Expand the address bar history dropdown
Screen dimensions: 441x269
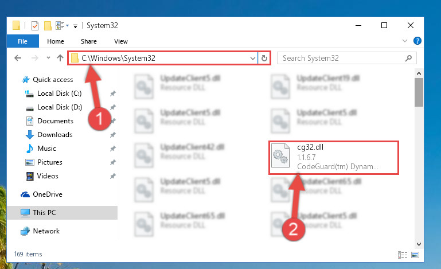pos(252,59)
